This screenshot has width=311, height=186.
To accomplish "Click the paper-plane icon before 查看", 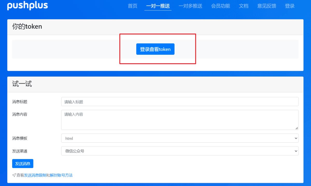I will pos(14,175).
